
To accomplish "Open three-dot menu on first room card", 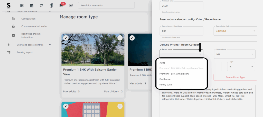I will pyautogui.click(x=120, y=38).
